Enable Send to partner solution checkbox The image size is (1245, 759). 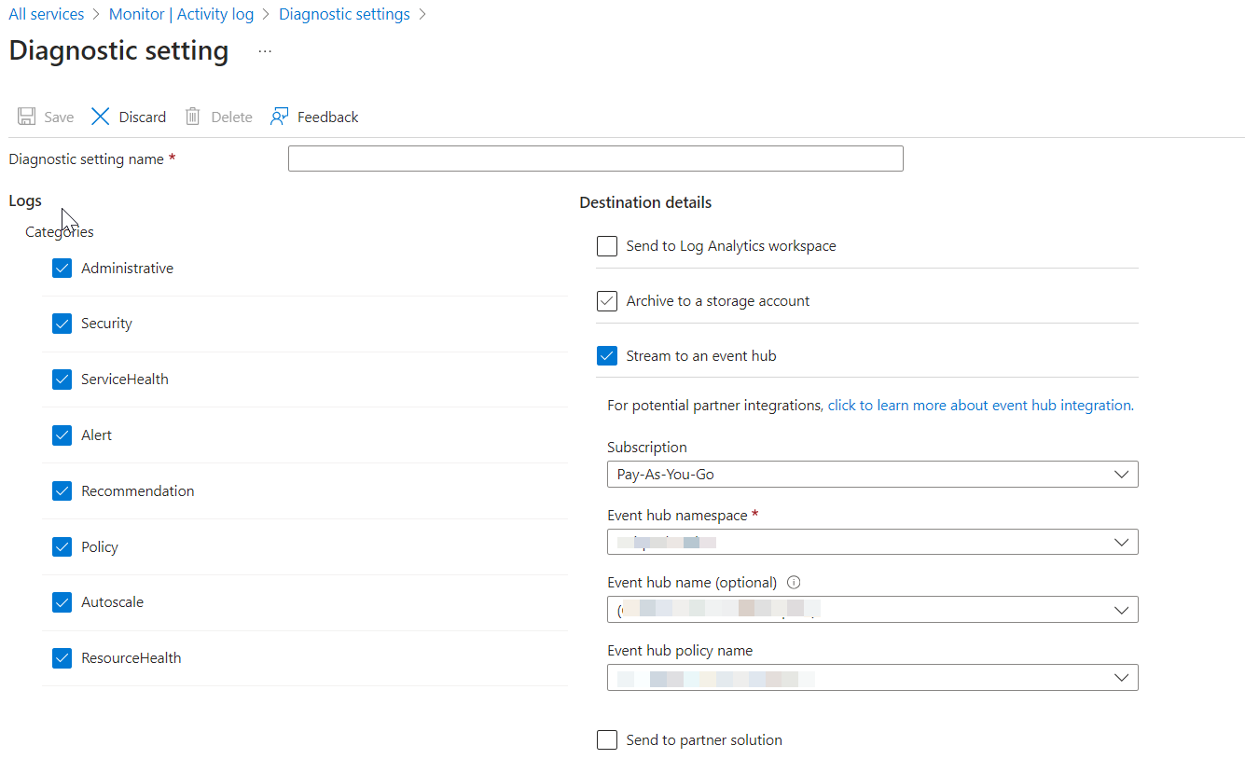tap(607, 740)
